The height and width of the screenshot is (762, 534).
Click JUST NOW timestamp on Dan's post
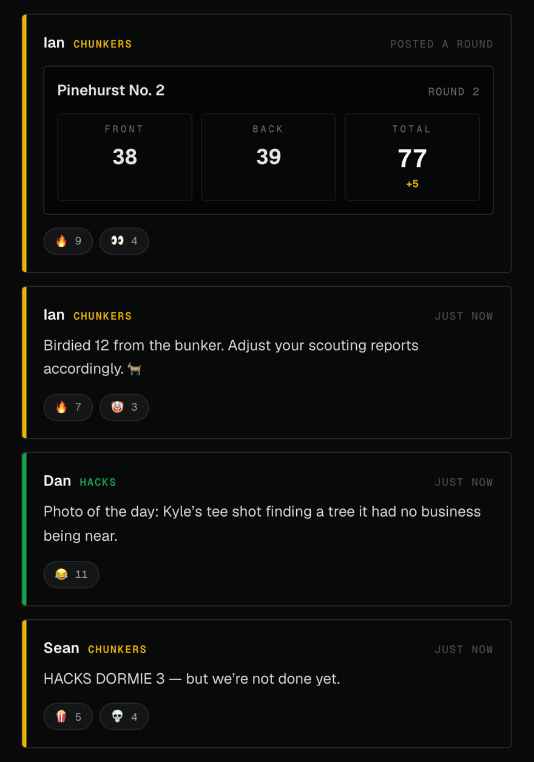(464, 482)
